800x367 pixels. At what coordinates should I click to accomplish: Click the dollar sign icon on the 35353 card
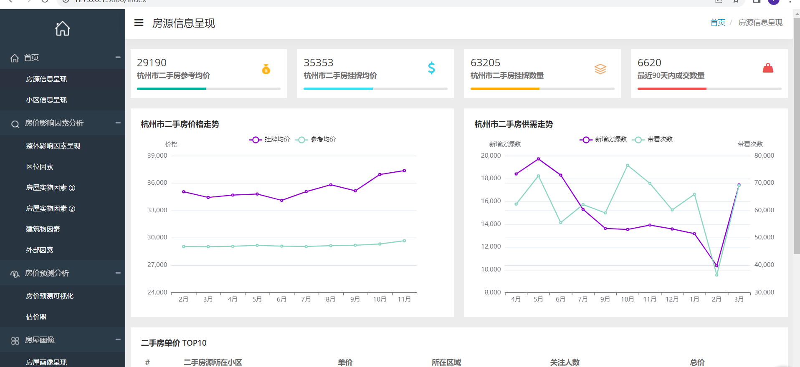point(431,68)
